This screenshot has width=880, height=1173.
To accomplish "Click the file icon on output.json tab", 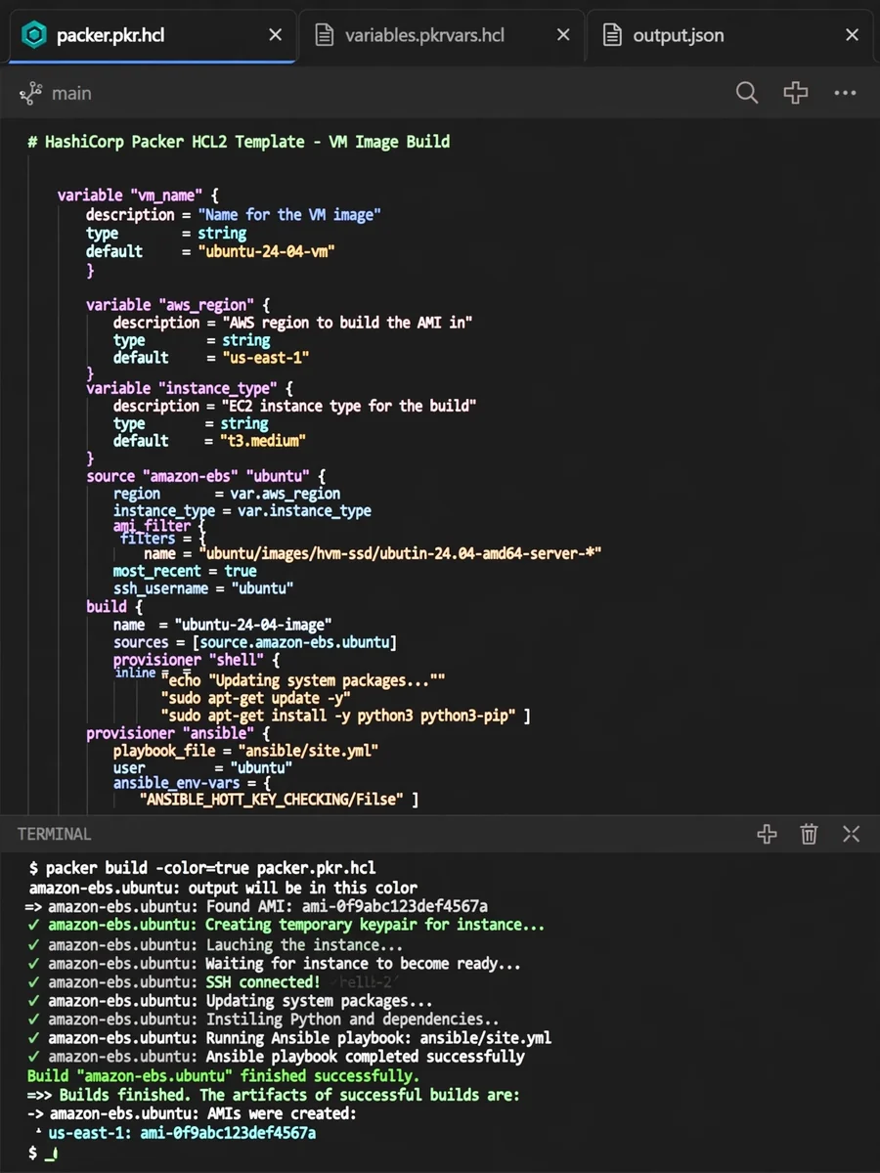I will (612, 35).
